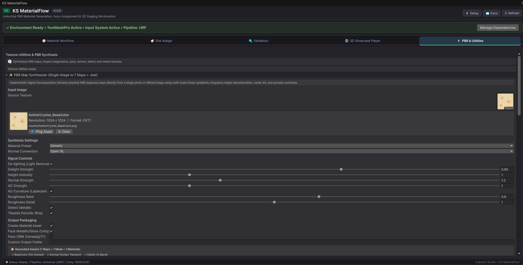
Task: Select the PBR & Utilities tab
Action: 470,41
